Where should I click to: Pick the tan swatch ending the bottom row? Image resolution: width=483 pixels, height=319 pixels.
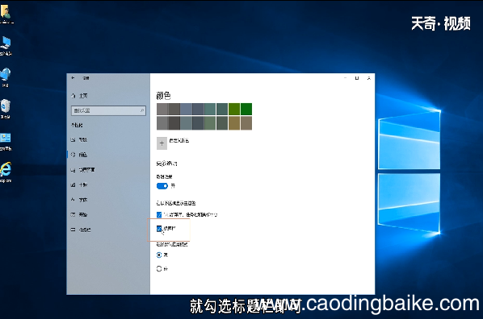tap(246, 123)
